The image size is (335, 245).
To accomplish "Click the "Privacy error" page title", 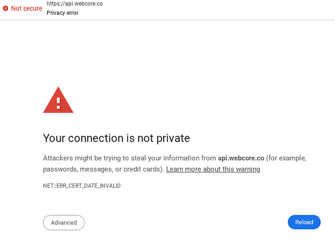I will (x=62, y=13).
